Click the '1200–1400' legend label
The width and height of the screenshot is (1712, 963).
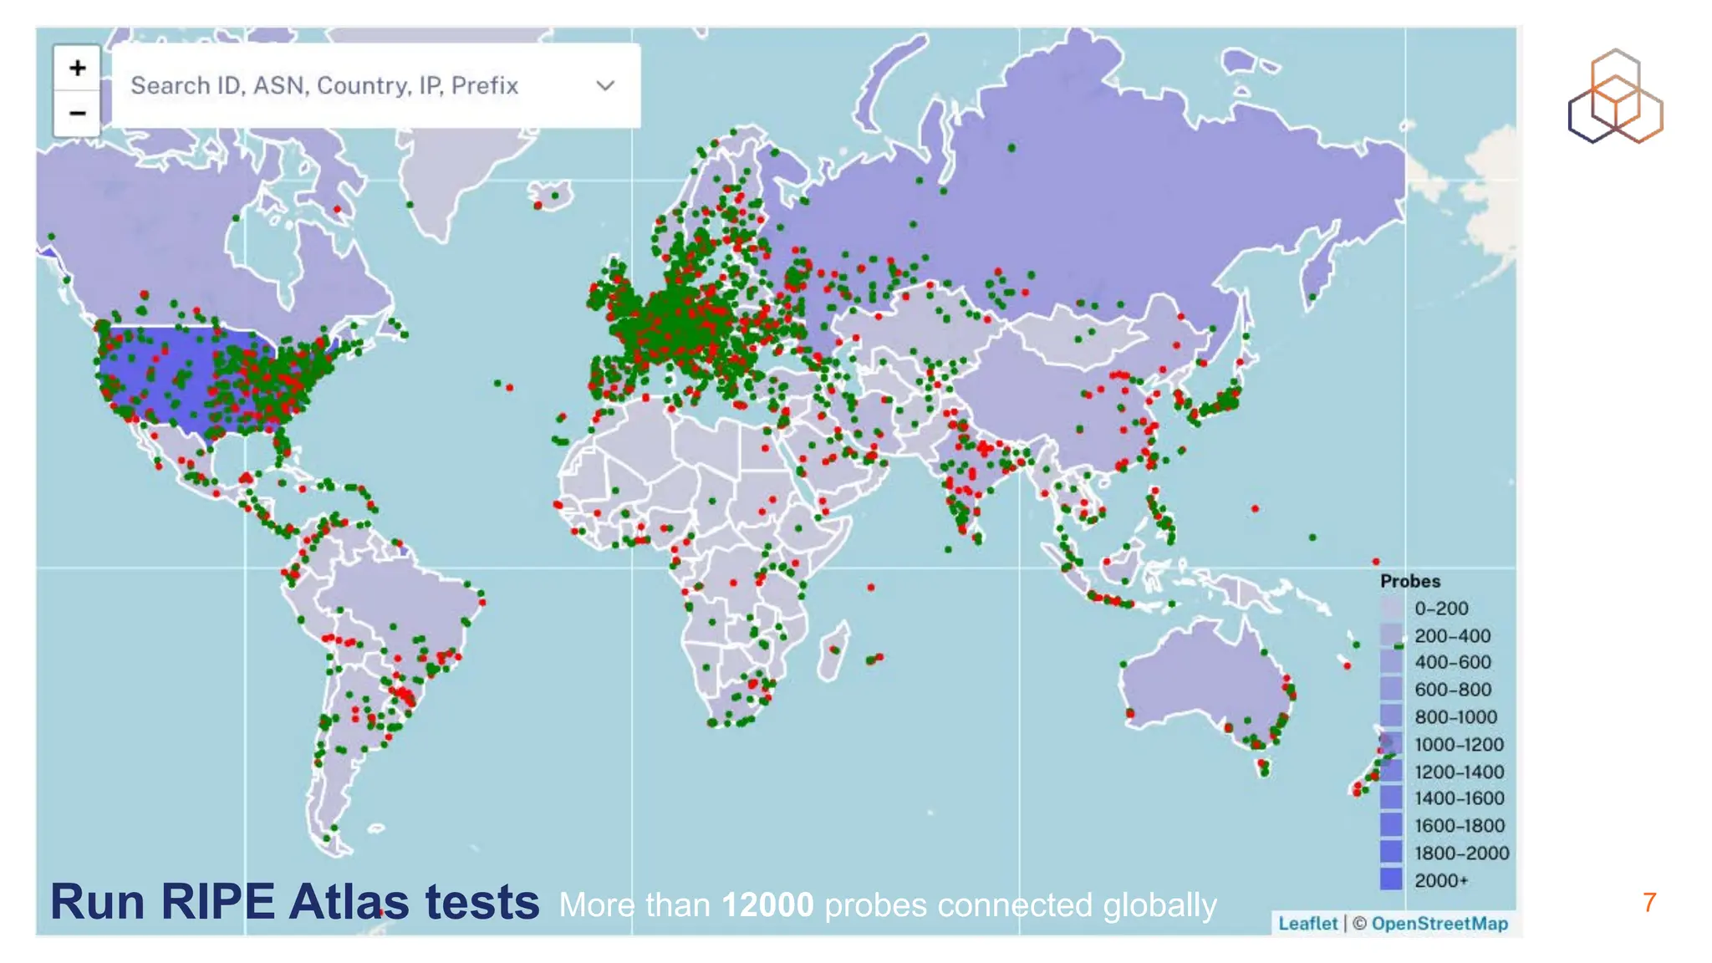1459,772
